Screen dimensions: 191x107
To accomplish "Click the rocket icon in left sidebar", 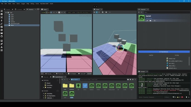I will [2, 44].
